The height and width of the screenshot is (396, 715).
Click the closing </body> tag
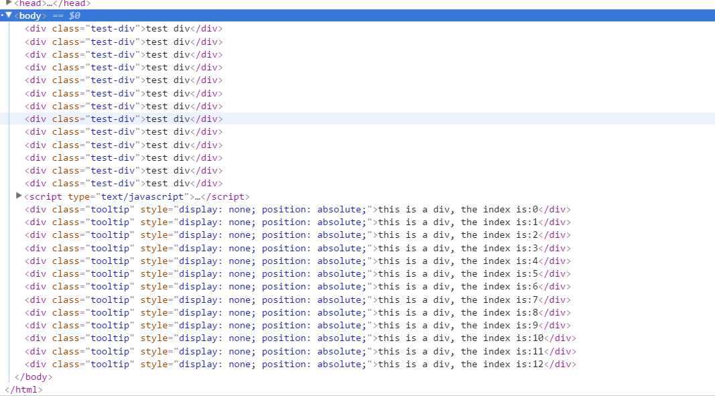point(34,377)
